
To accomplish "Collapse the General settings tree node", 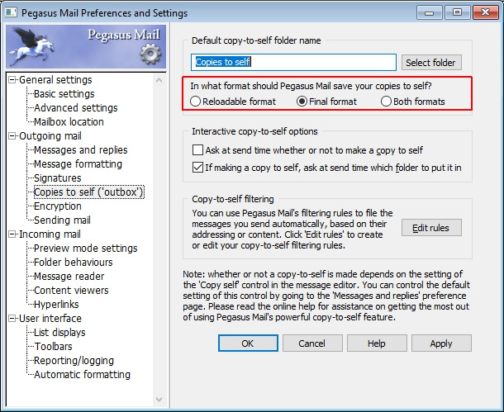I will (x=12, y=80).
